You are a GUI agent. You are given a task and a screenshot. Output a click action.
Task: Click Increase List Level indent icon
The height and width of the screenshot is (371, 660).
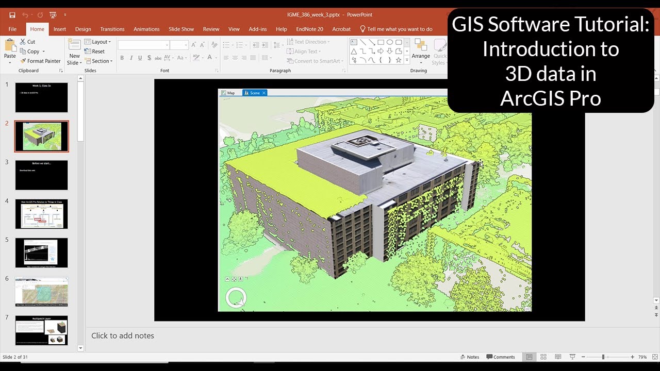click(x=265, y=45)
